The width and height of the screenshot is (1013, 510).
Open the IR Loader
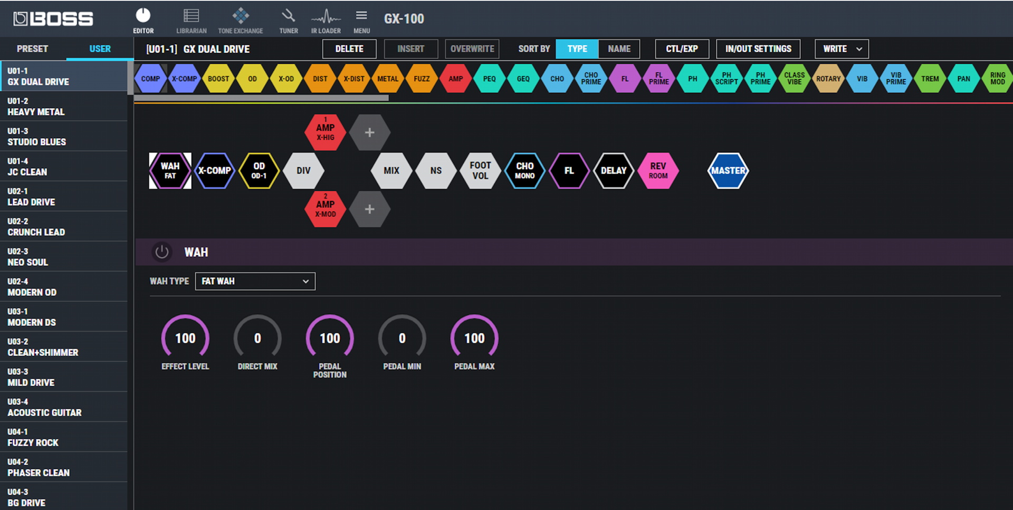(x=326, y=21)
